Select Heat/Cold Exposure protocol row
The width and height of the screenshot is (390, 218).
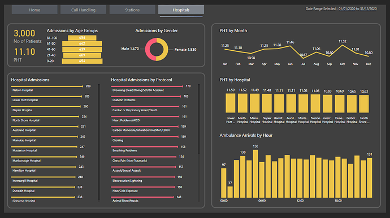[147, 189]
